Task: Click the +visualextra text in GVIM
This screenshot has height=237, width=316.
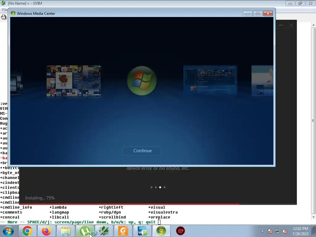Action: pos(163,212)
